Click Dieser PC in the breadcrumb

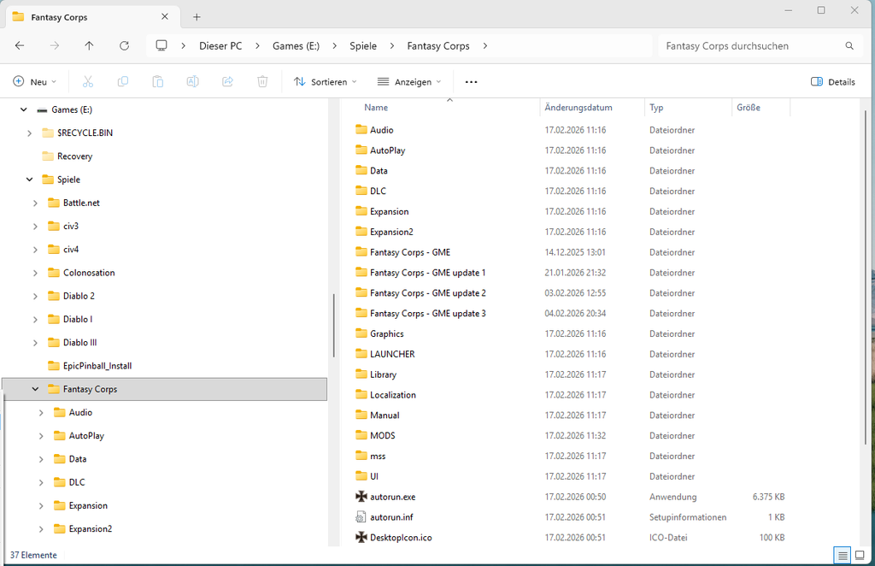(220, 46)
